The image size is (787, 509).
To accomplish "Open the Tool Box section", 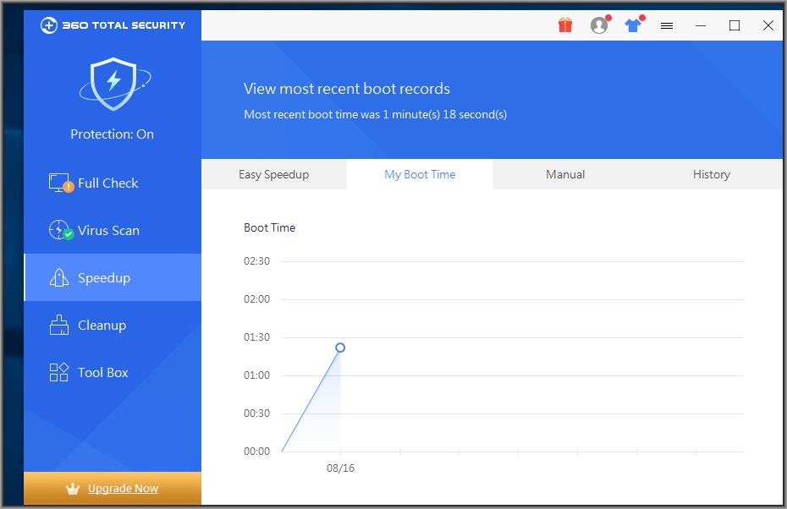I will [102, 373].
